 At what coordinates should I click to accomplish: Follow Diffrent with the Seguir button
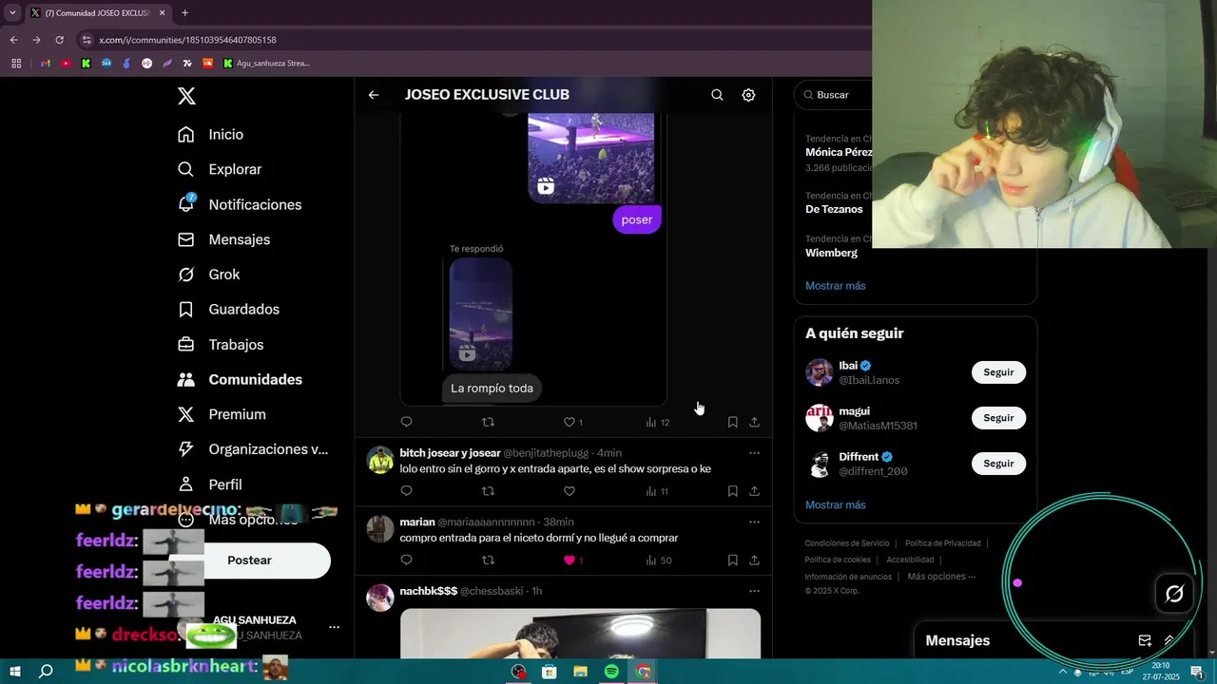pyautogui.click(x=998, y=464)
